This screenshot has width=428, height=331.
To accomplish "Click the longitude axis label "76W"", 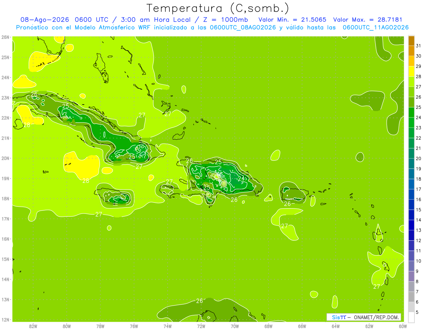I will 134,326.
